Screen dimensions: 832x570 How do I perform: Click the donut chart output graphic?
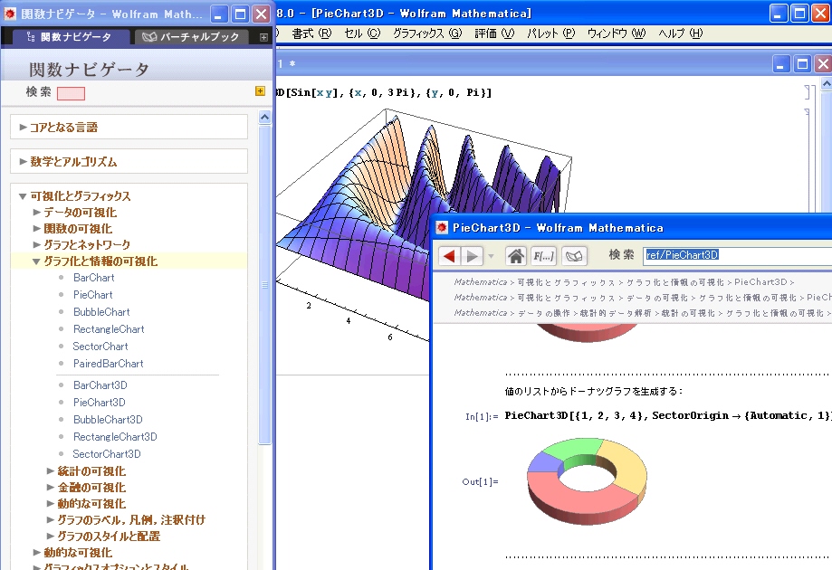(x=587, y=481)
